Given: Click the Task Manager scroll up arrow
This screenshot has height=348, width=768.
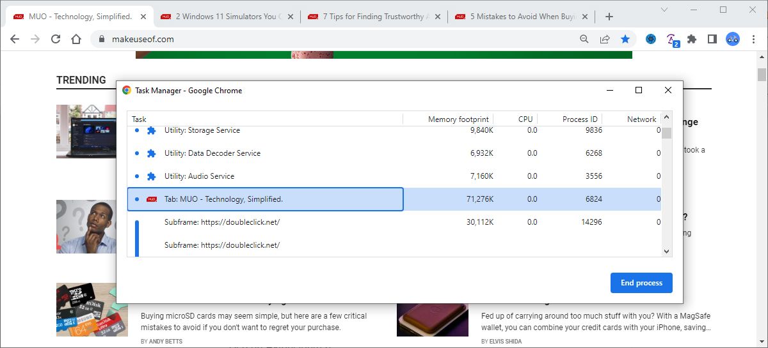Looking at the screenshot, I should 667,117.
